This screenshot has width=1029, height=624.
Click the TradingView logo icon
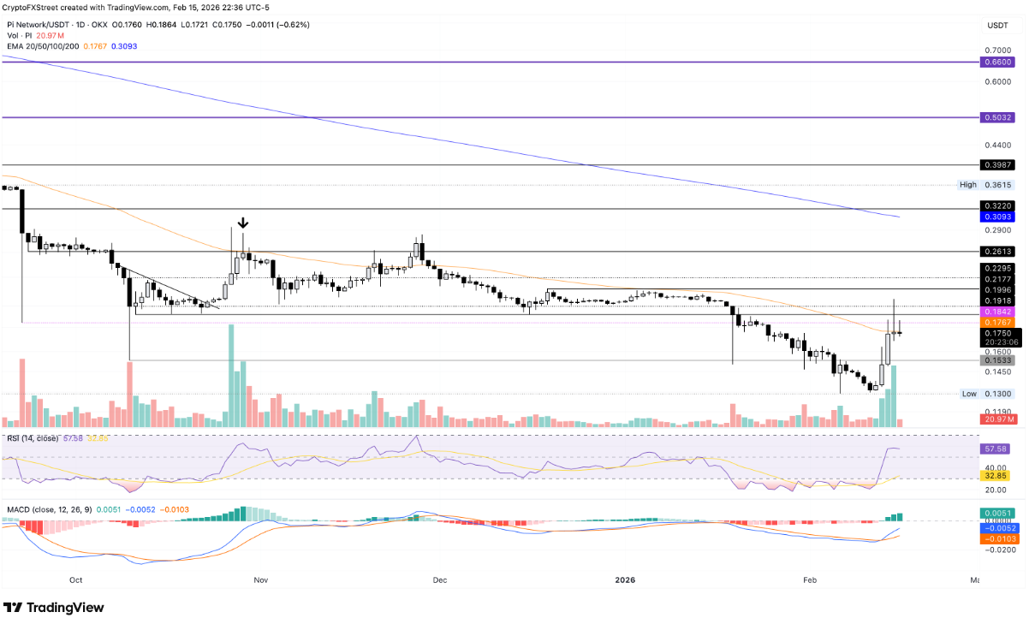(14, 608)
